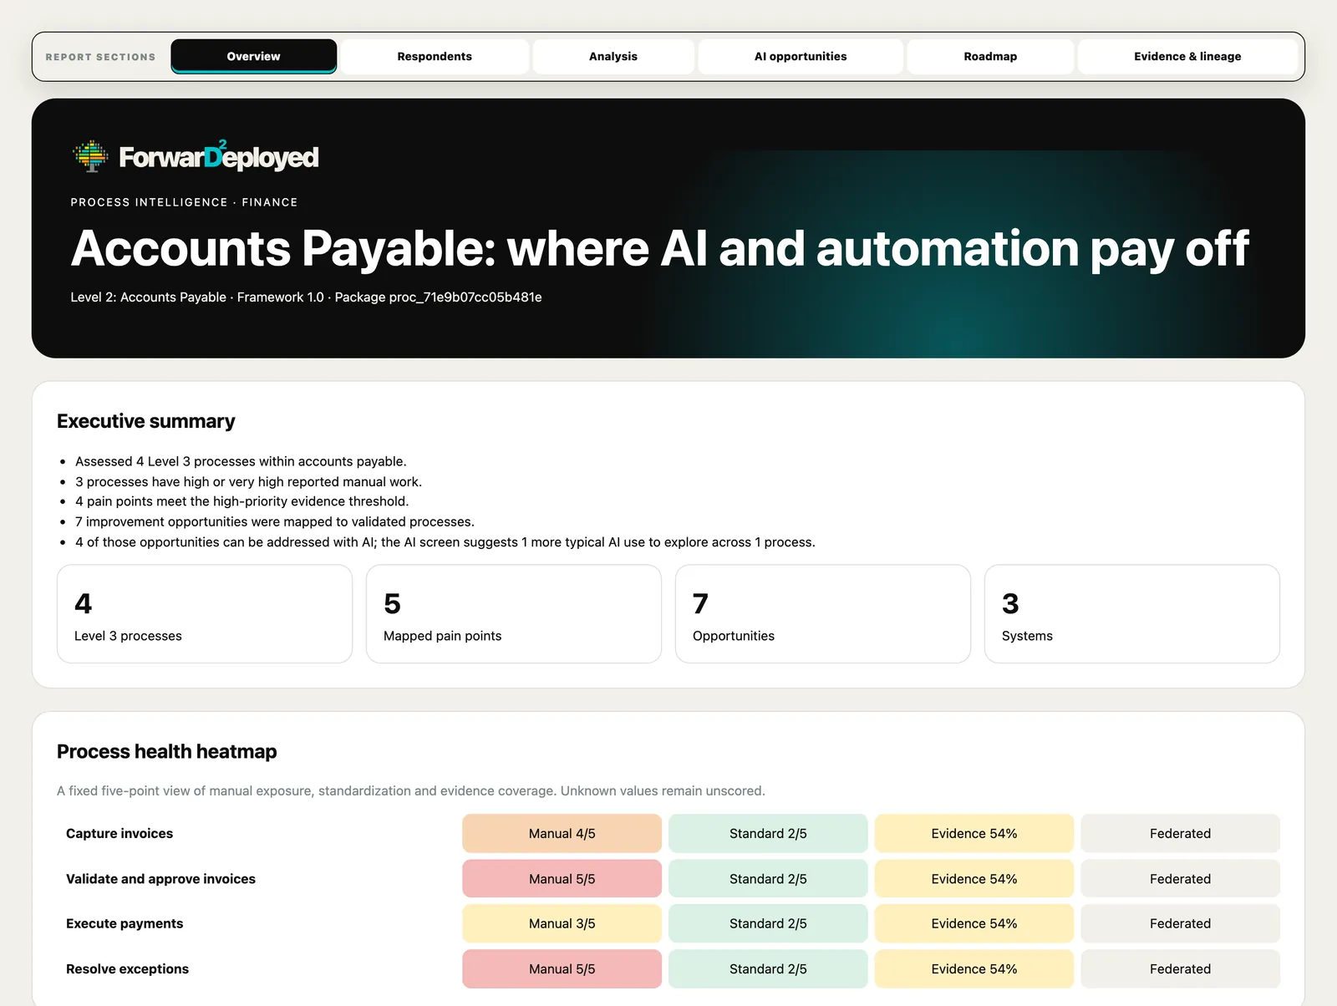Click the Resolve exceptions row label
The image size is (1337, 1006).
click(x=127, y=969)
